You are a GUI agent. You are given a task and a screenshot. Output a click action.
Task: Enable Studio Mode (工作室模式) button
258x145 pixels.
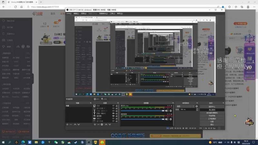(x=212, y=119)
